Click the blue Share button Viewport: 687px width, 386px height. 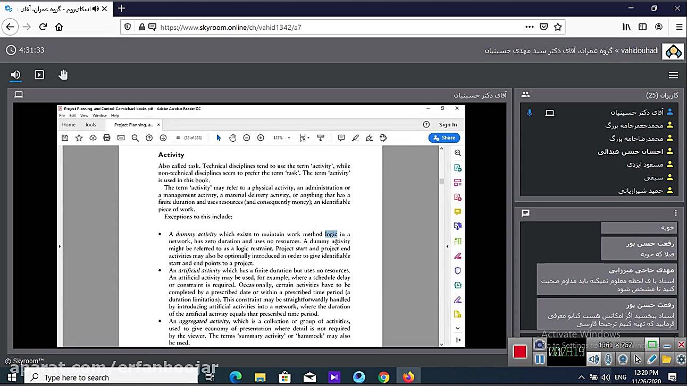tap(444, 138)
